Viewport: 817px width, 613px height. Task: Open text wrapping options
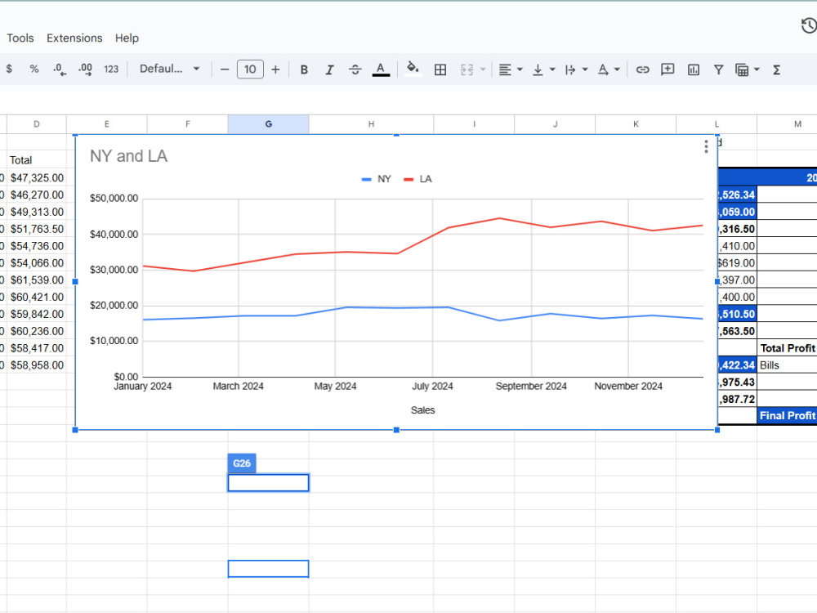[576, 69]
